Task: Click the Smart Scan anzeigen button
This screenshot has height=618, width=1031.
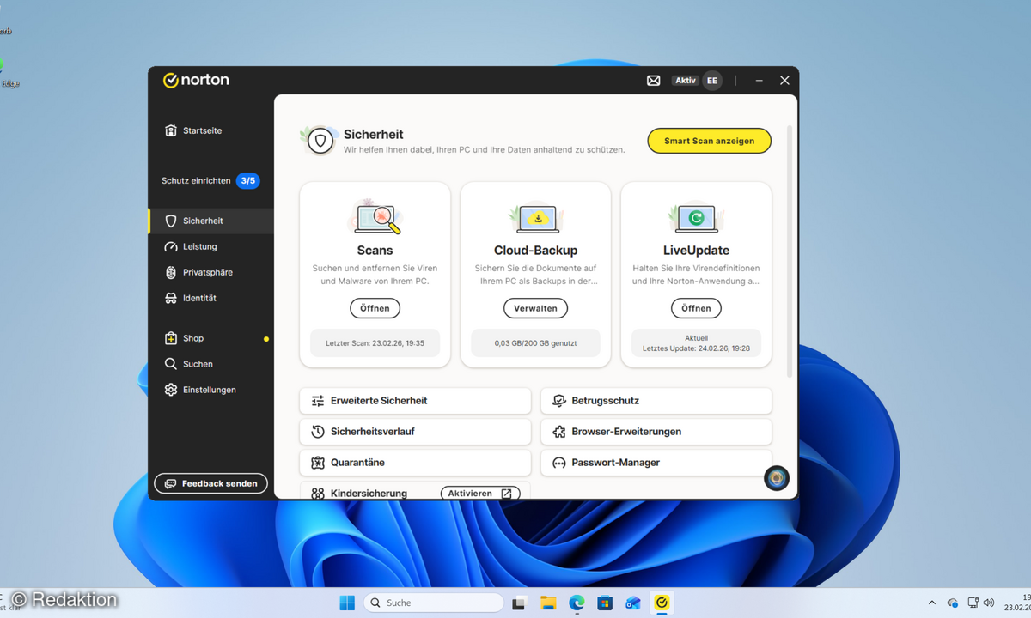Action: [709, 140]
